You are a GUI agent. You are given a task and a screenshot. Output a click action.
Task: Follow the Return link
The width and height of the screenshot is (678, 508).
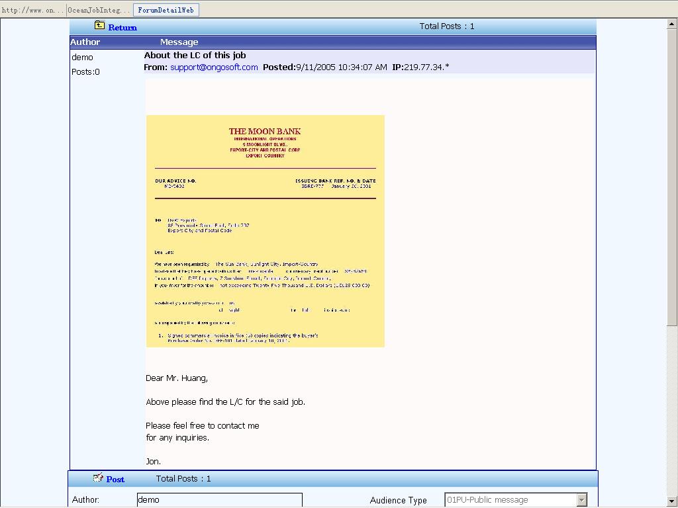click(122, 27)
